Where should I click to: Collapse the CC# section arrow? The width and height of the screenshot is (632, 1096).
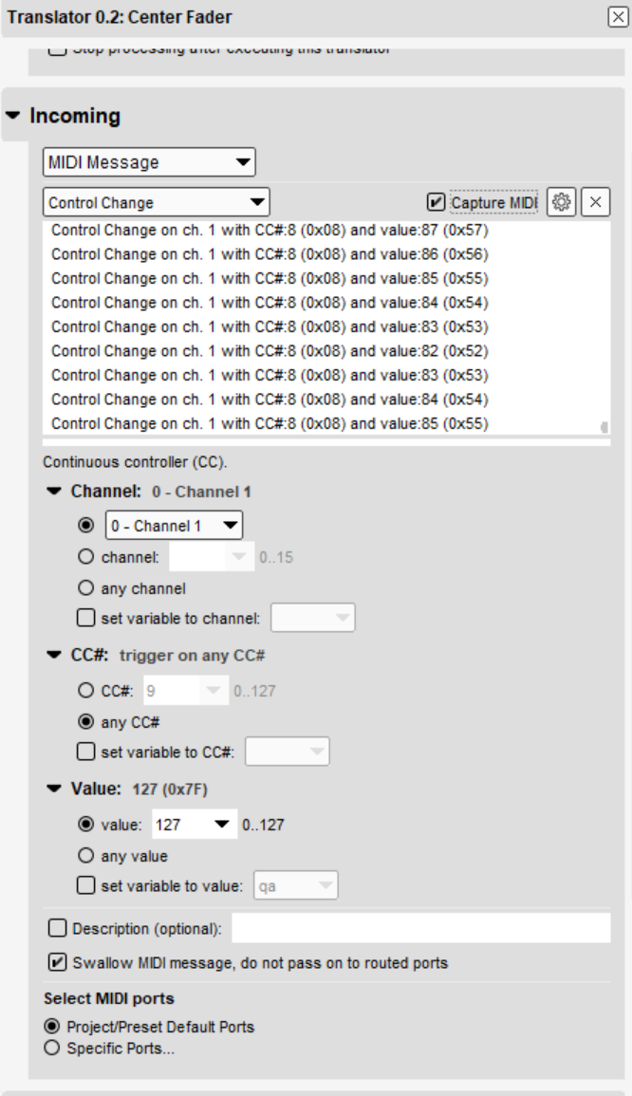point(54,655)
